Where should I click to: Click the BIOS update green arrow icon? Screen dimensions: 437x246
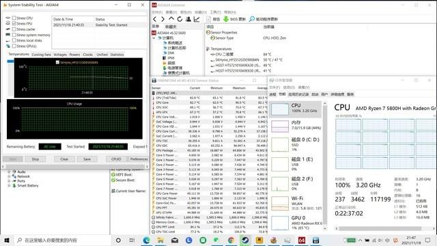point(226,19)
